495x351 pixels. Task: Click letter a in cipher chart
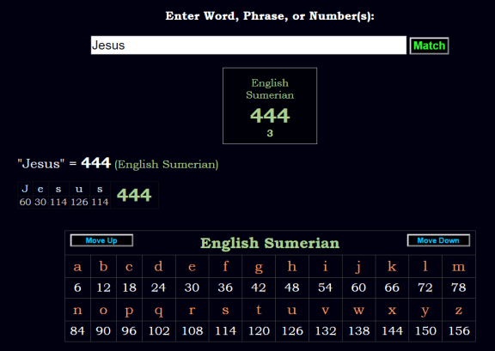(77, 267)
